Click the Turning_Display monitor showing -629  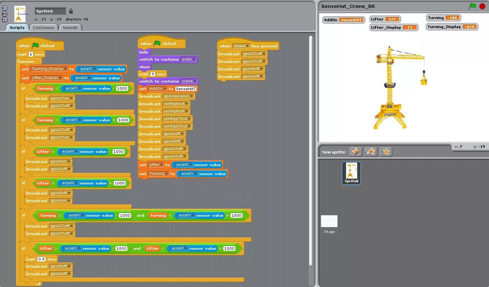[x=452, y=27]
